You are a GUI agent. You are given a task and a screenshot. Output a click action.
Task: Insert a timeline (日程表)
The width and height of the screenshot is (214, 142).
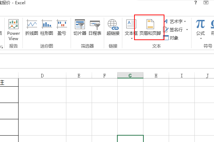point(95,27)
